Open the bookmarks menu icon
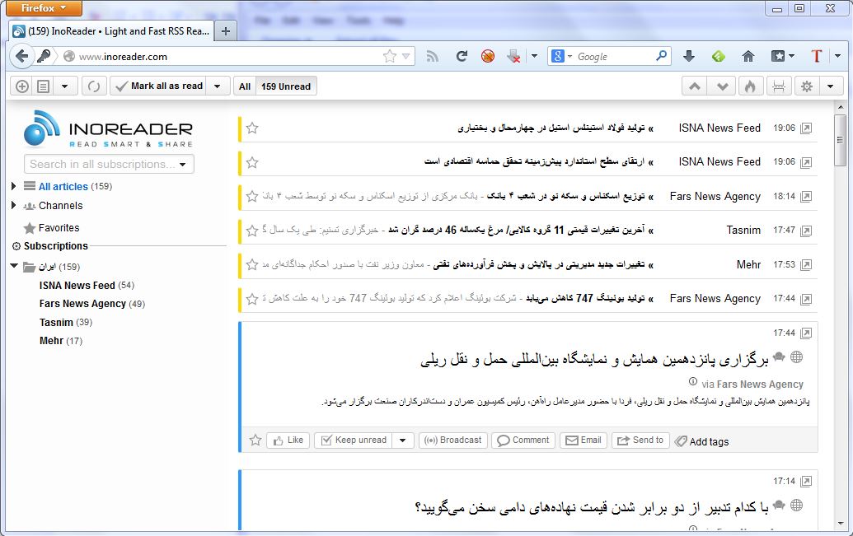This screenshot has height=536, width=853. (x=778, y=56)
